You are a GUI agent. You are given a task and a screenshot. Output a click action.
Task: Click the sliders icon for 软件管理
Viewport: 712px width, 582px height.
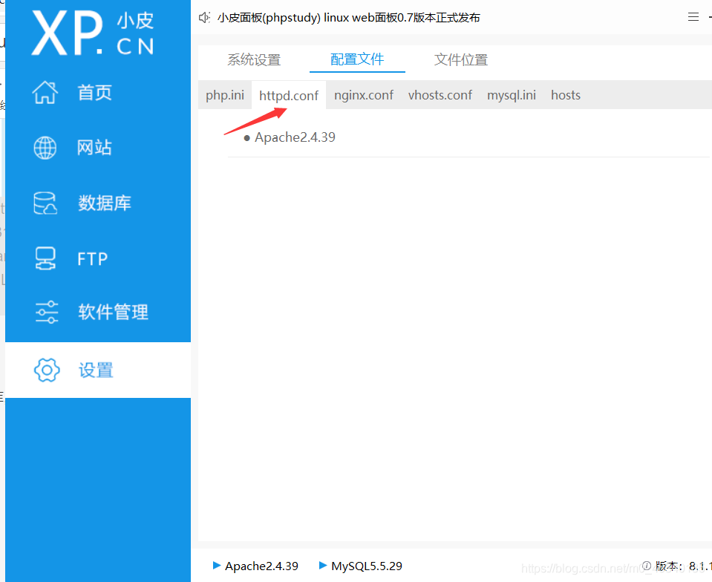pos(47,312)
